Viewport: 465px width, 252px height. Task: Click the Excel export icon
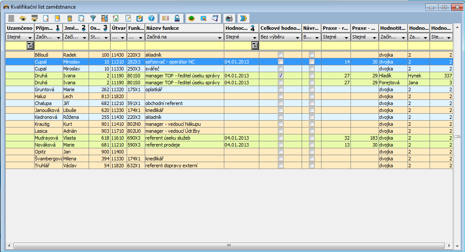click(x=116, y=18)
